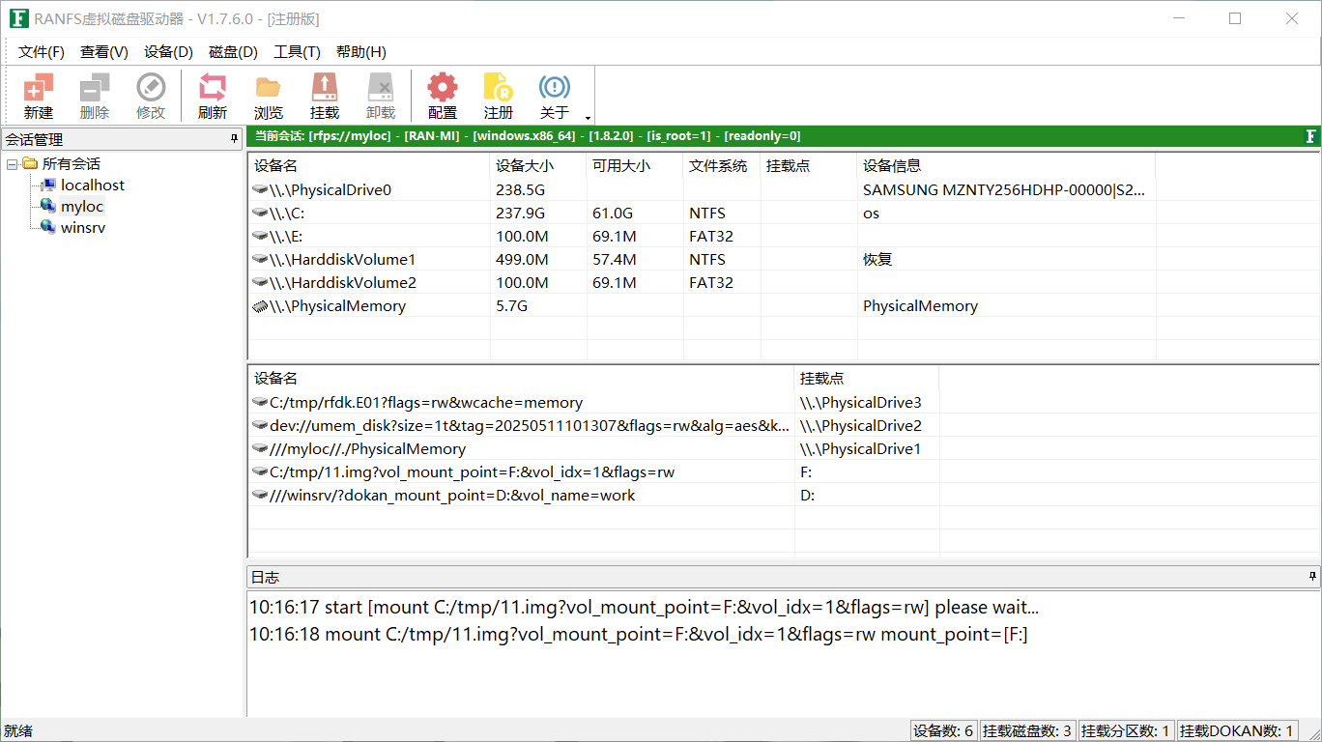Viewport: 1322px width, 742px height.
Task: Open the 文件(F) menu
Action: pos(42,52)
